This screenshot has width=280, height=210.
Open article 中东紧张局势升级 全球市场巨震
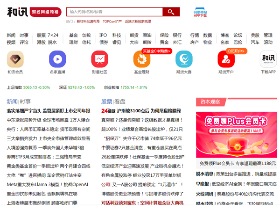click(48, 120)
